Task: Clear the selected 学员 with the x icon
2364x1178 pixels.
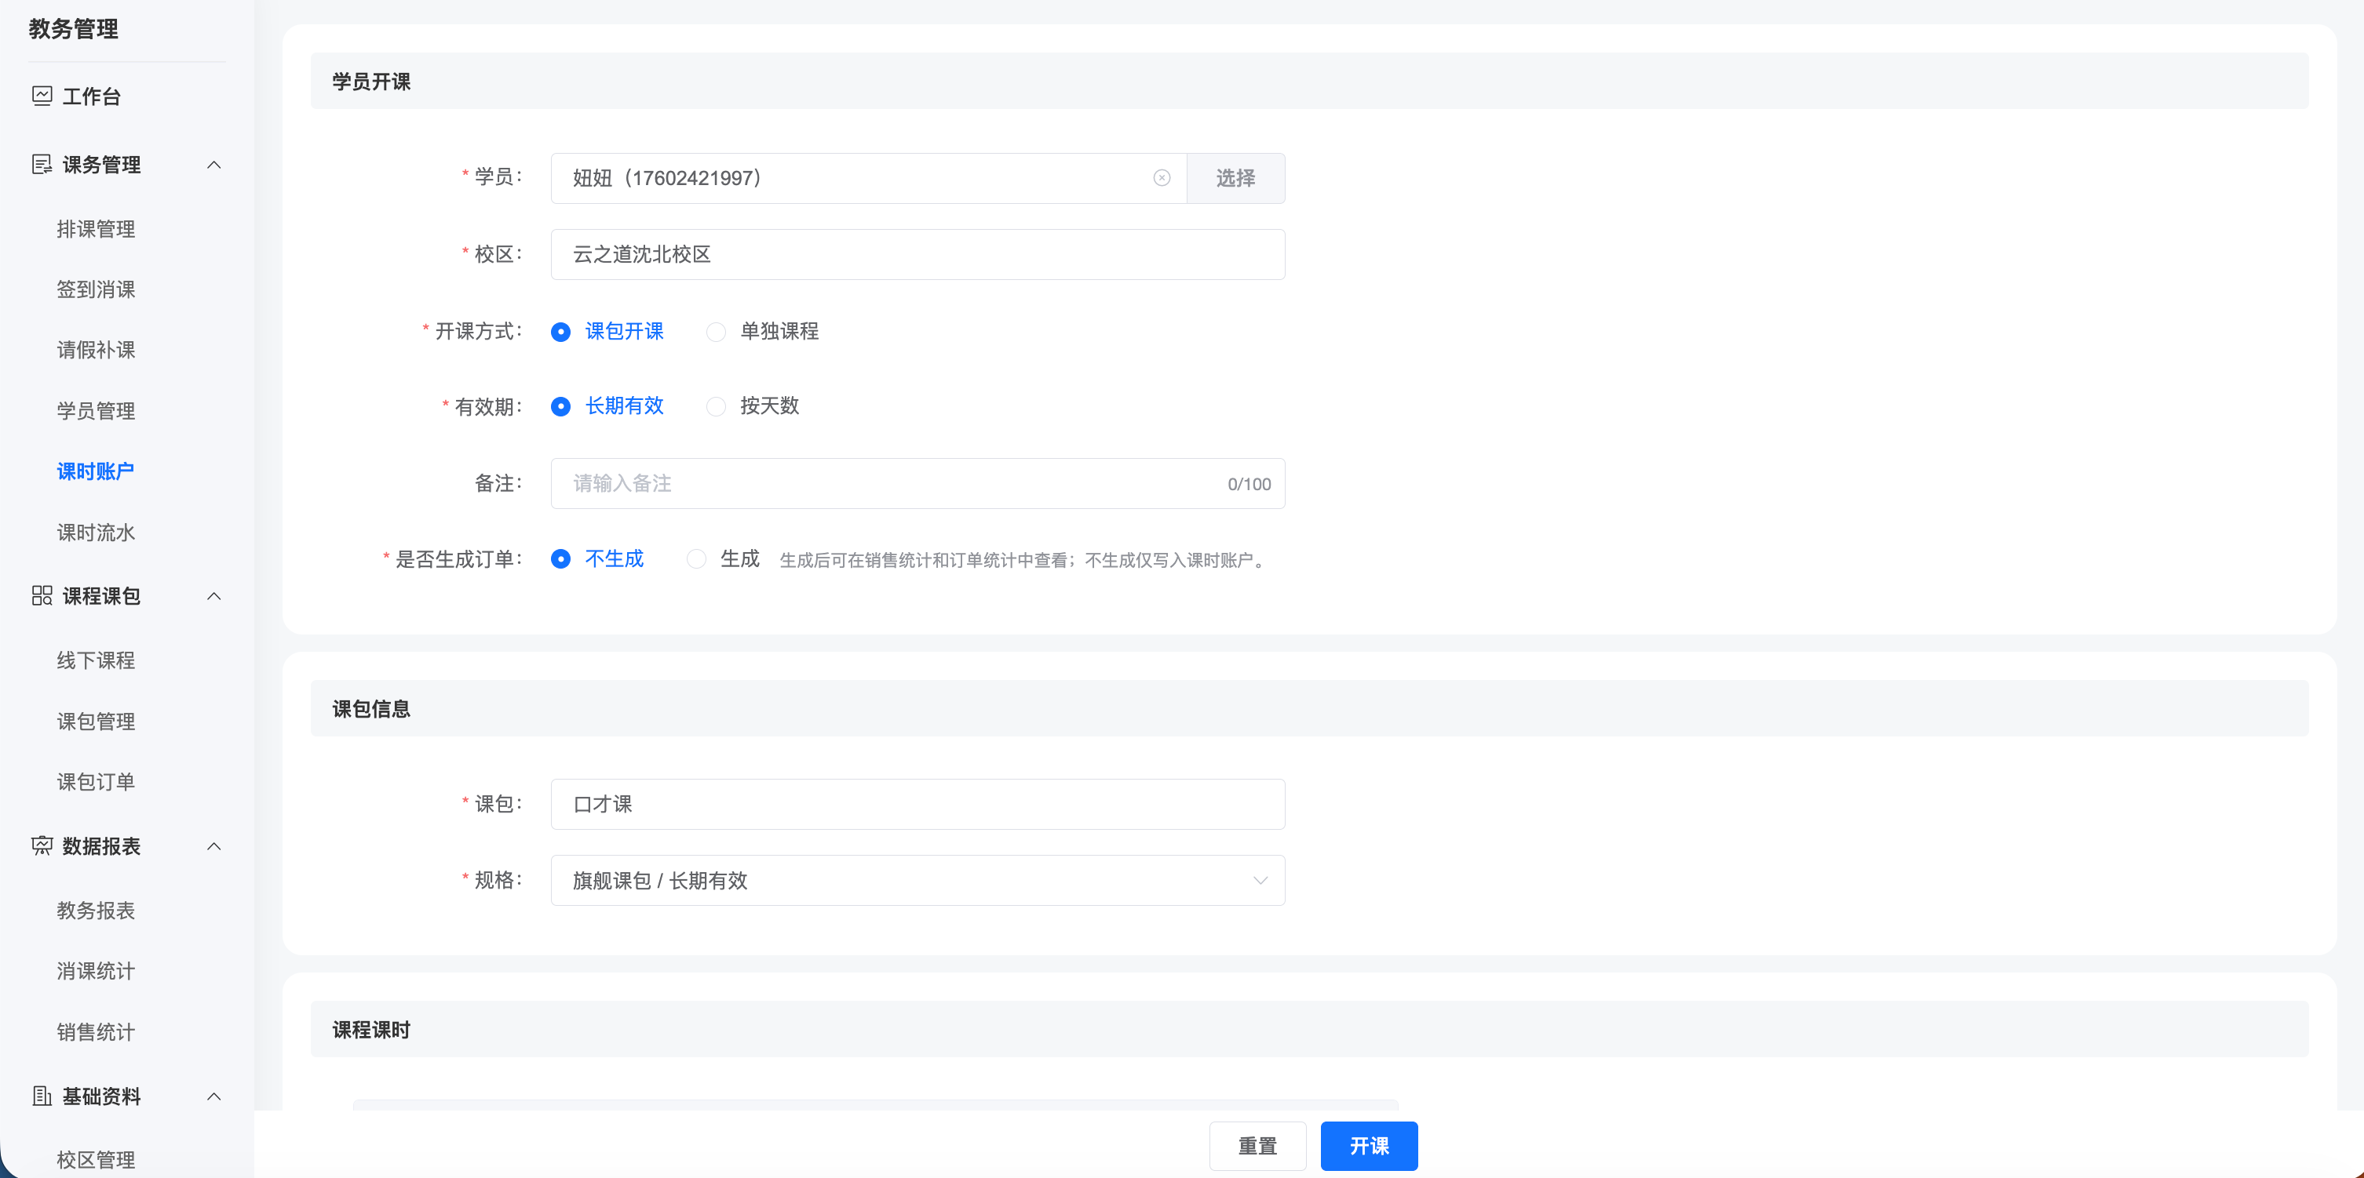Action: point(1162,178)
